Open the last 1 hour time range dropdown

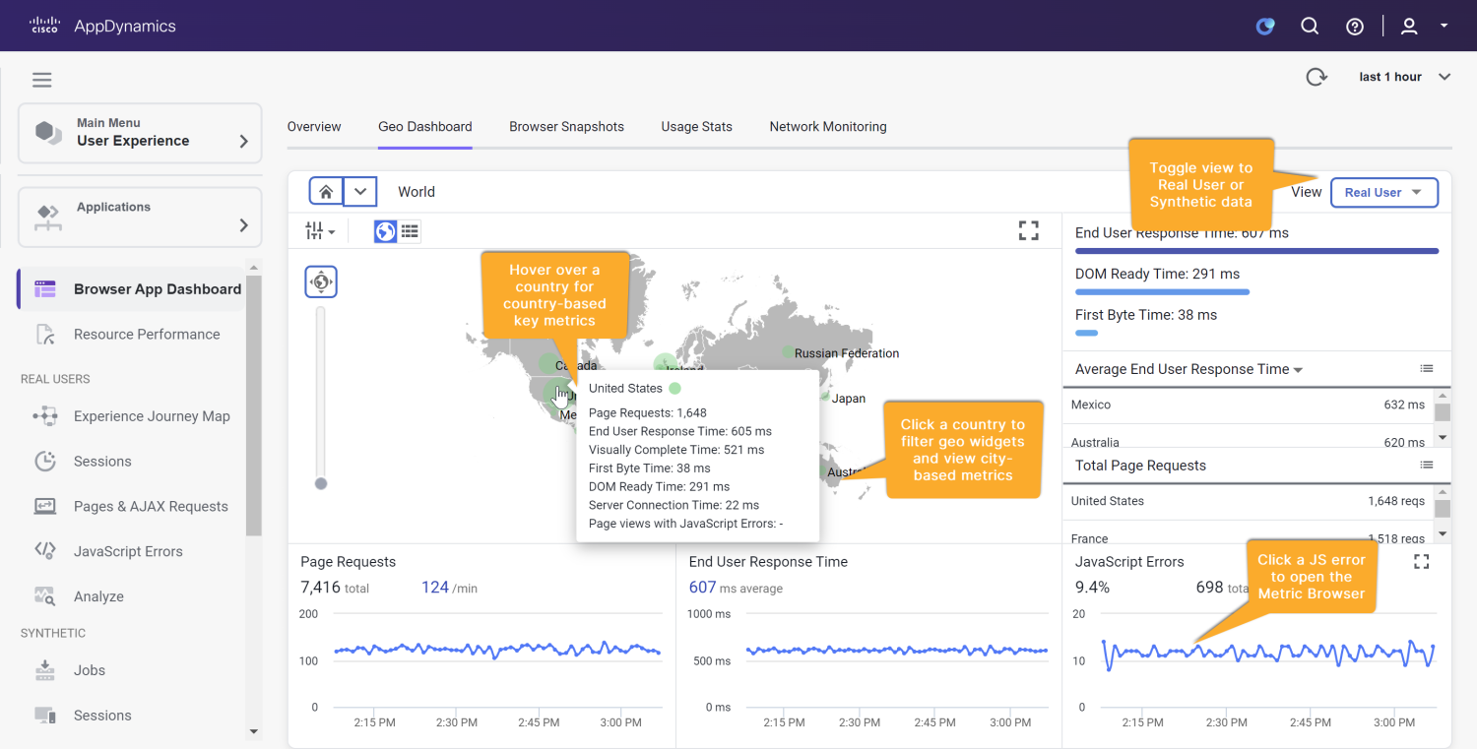coord(1405,77)
